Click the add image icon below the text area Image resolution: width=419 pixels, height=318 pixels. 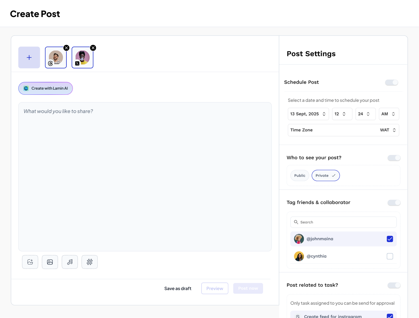(x=30, y=262)
